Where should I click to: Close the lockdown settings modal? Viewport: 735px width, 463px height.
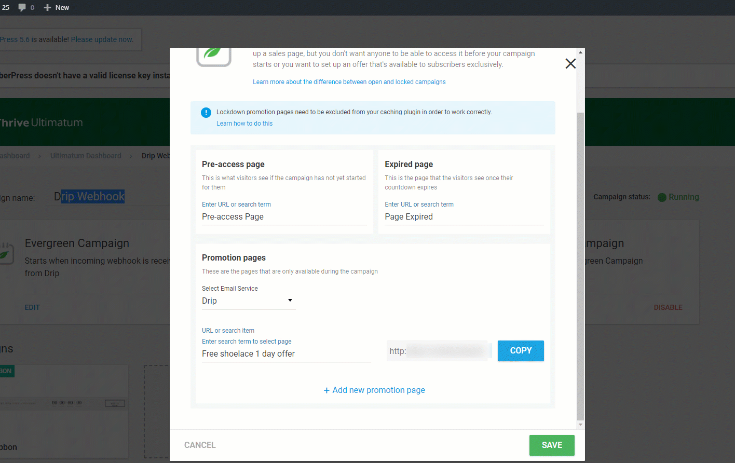click(x=570, y=64)
